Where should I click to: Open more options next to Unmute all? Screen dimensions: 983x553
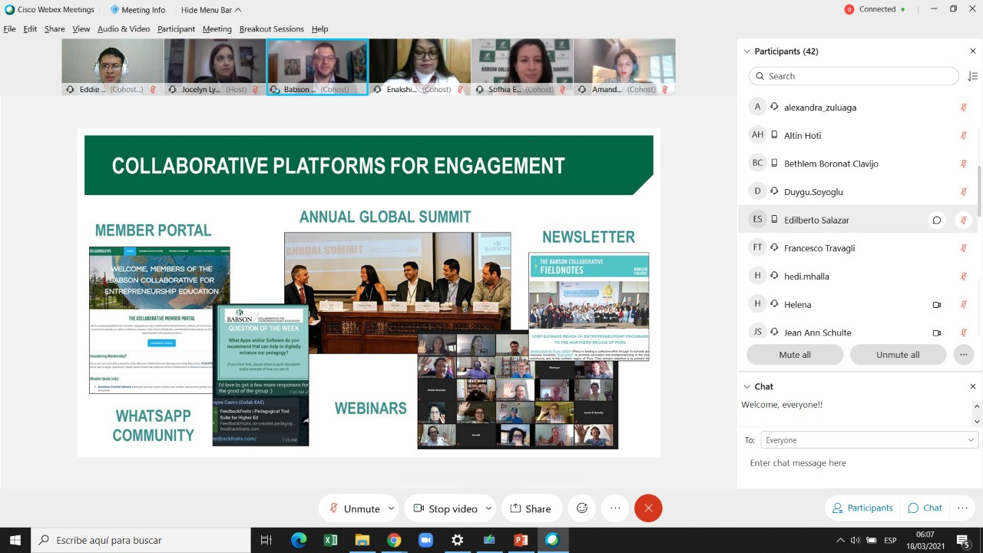tap(962, 355)
